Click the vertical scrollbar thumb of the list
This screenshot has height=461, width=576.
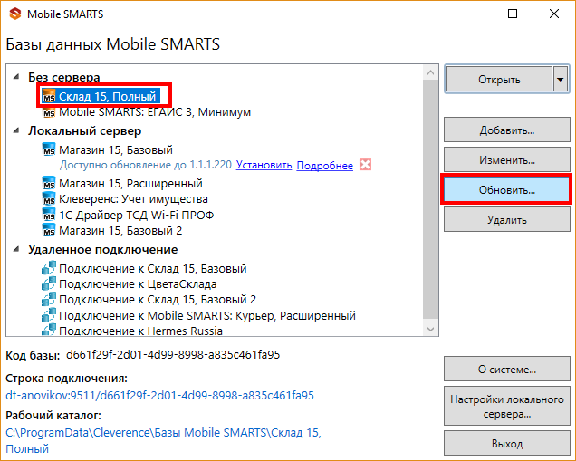430,200
